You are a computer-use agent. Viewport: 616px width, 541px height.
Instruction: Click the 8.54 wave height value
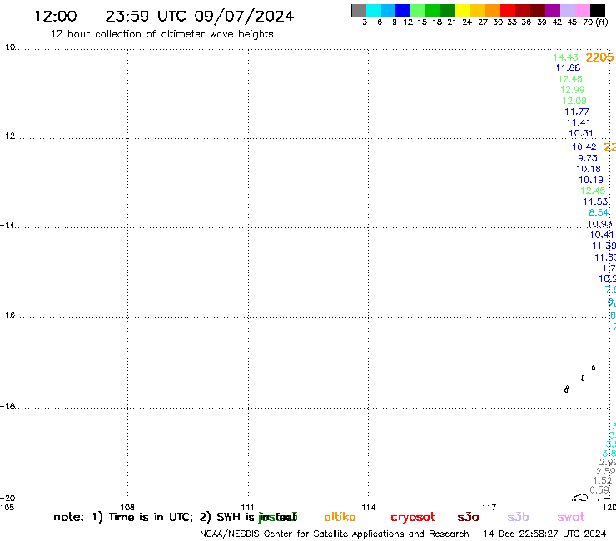point(599,212)
